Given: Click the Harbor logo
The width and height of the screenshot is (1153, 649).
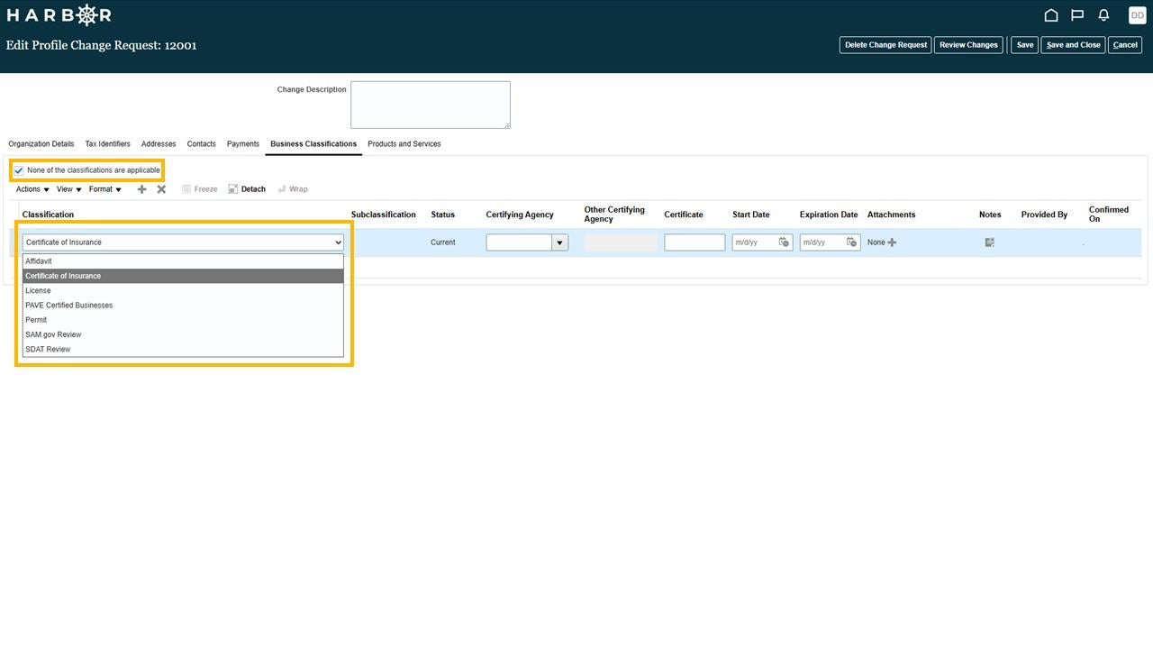Looking at the screenshot, I should 59,15.
